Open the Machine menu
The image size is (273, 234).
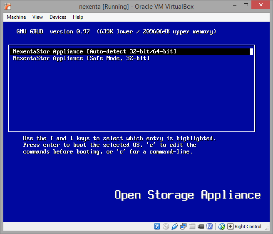click(16, 17)
